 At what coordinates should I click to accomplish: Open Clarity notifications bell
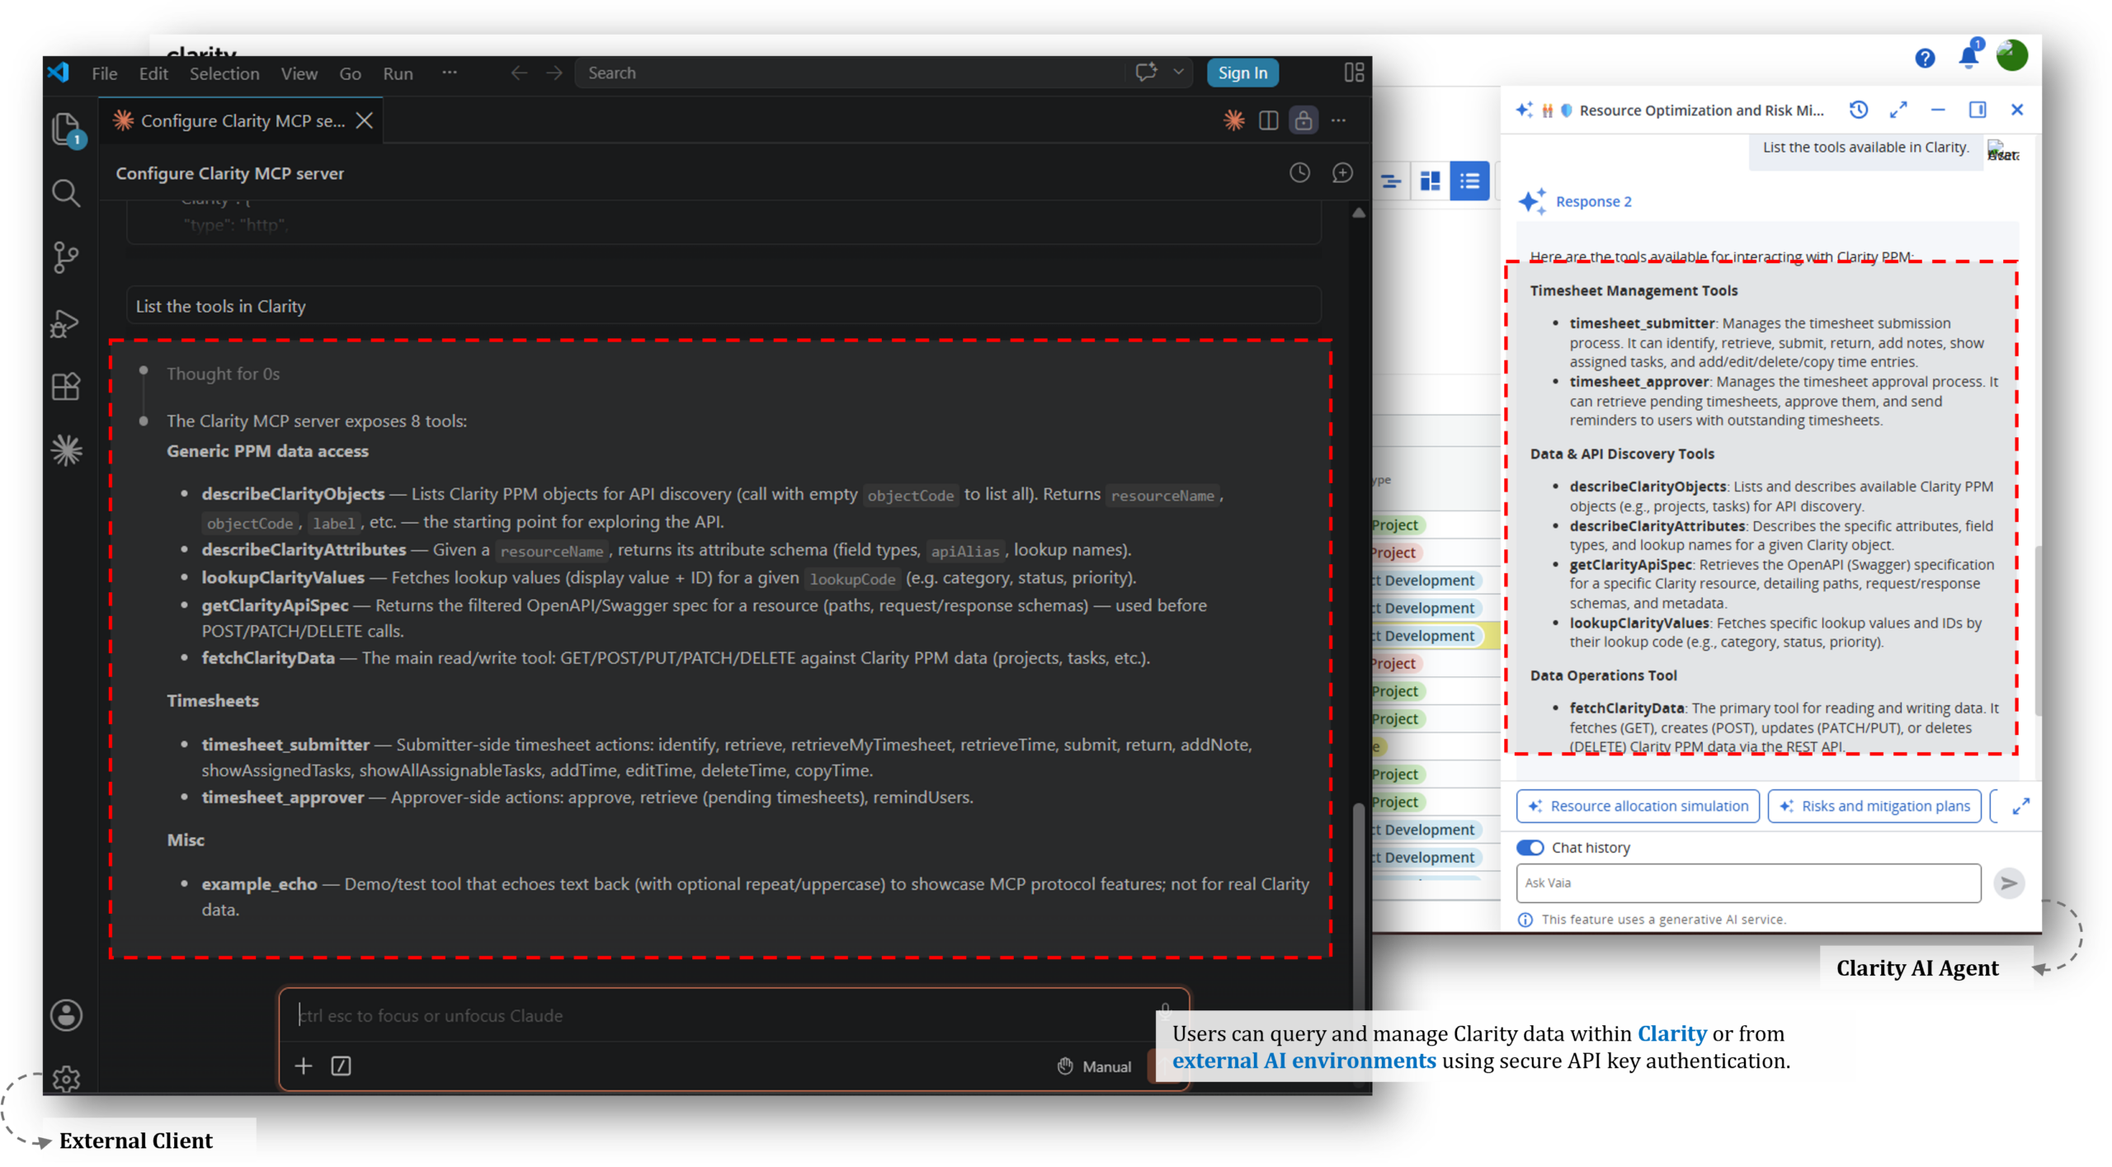[x=1969, y=54]
